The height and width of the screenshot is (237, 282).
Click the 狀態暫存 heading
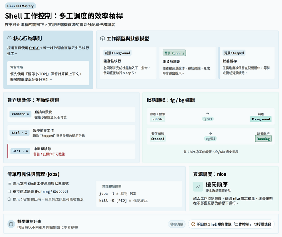230,61
